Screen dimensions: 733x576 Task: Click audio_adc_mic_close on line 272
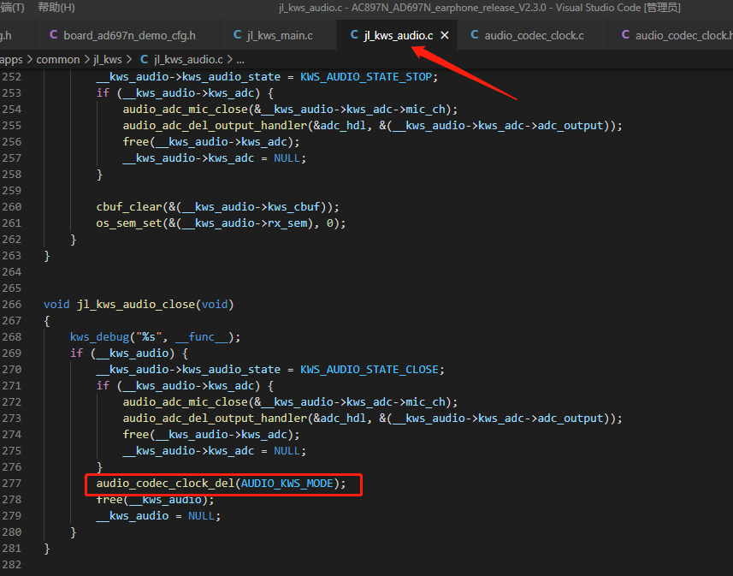[x=185, y=402]
